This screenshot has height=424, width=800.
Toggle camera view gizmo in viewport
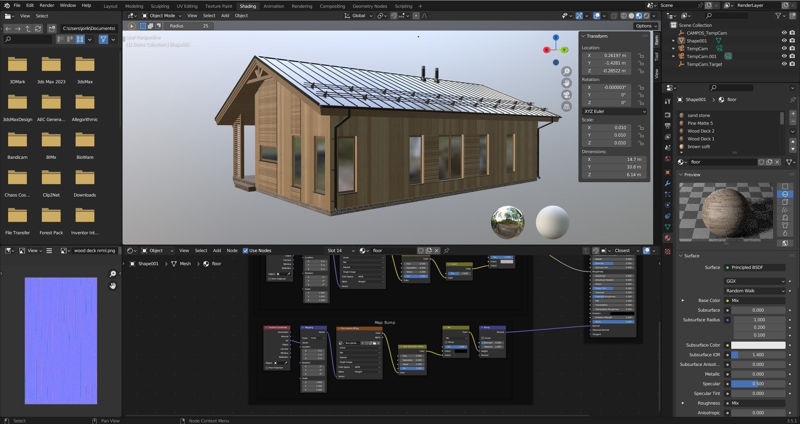567,95
